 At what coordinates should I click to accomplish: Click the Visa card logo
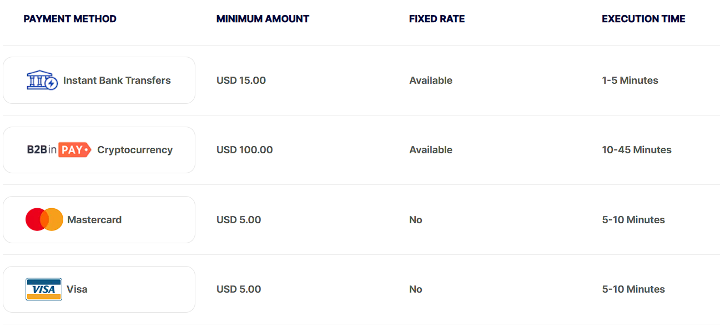pos(44,289)
